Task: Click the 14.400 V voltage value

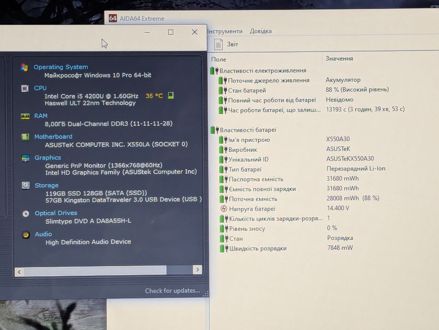Action: point(338,208)
